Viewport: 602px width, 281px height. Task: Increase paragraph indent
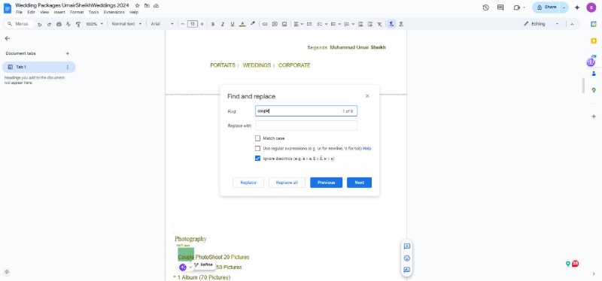369,24
